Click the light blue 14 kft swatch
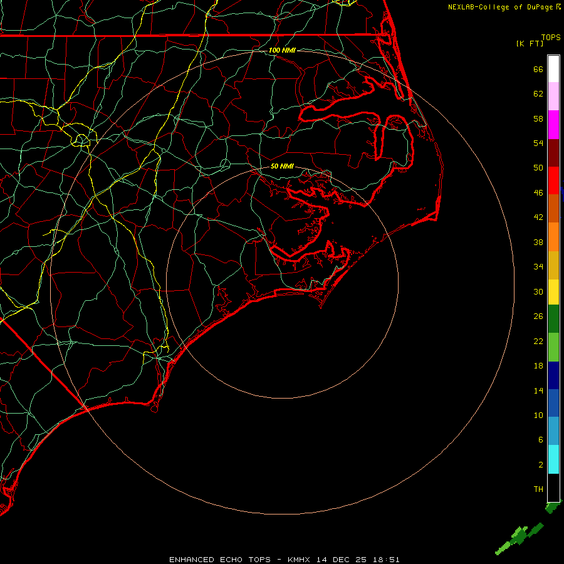The image size is (564, 564). pos(553,431)
